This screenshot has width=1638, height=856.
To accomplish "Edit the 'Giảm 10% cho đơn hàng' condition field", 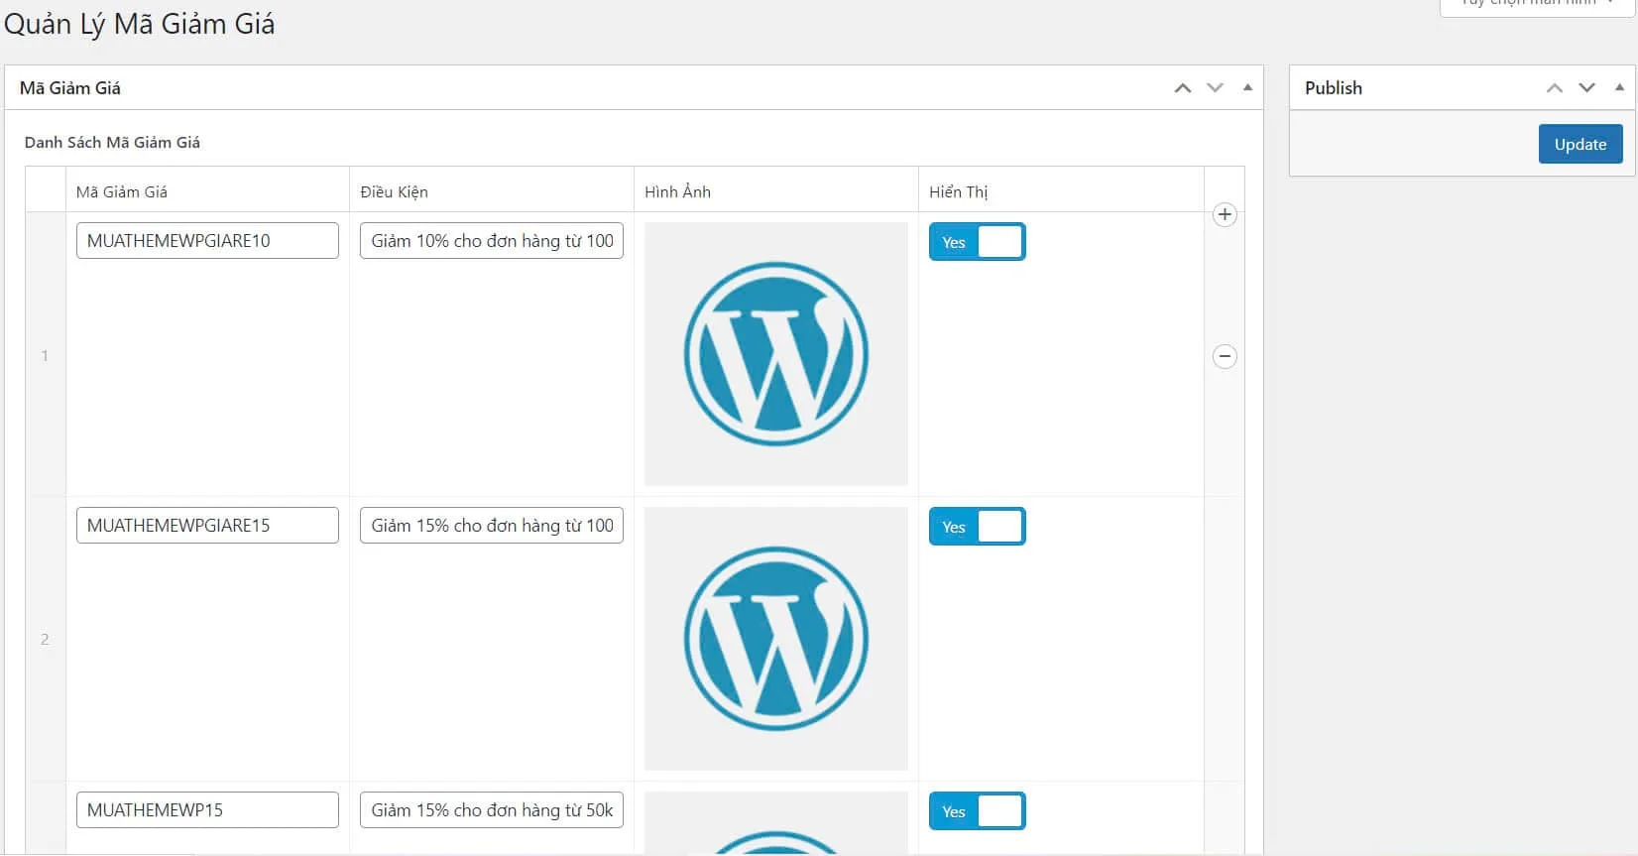I will click(x=491, y=241).
